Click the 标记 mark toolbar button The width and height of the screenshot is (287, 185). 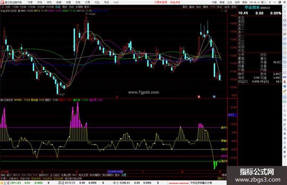point(220,7)
